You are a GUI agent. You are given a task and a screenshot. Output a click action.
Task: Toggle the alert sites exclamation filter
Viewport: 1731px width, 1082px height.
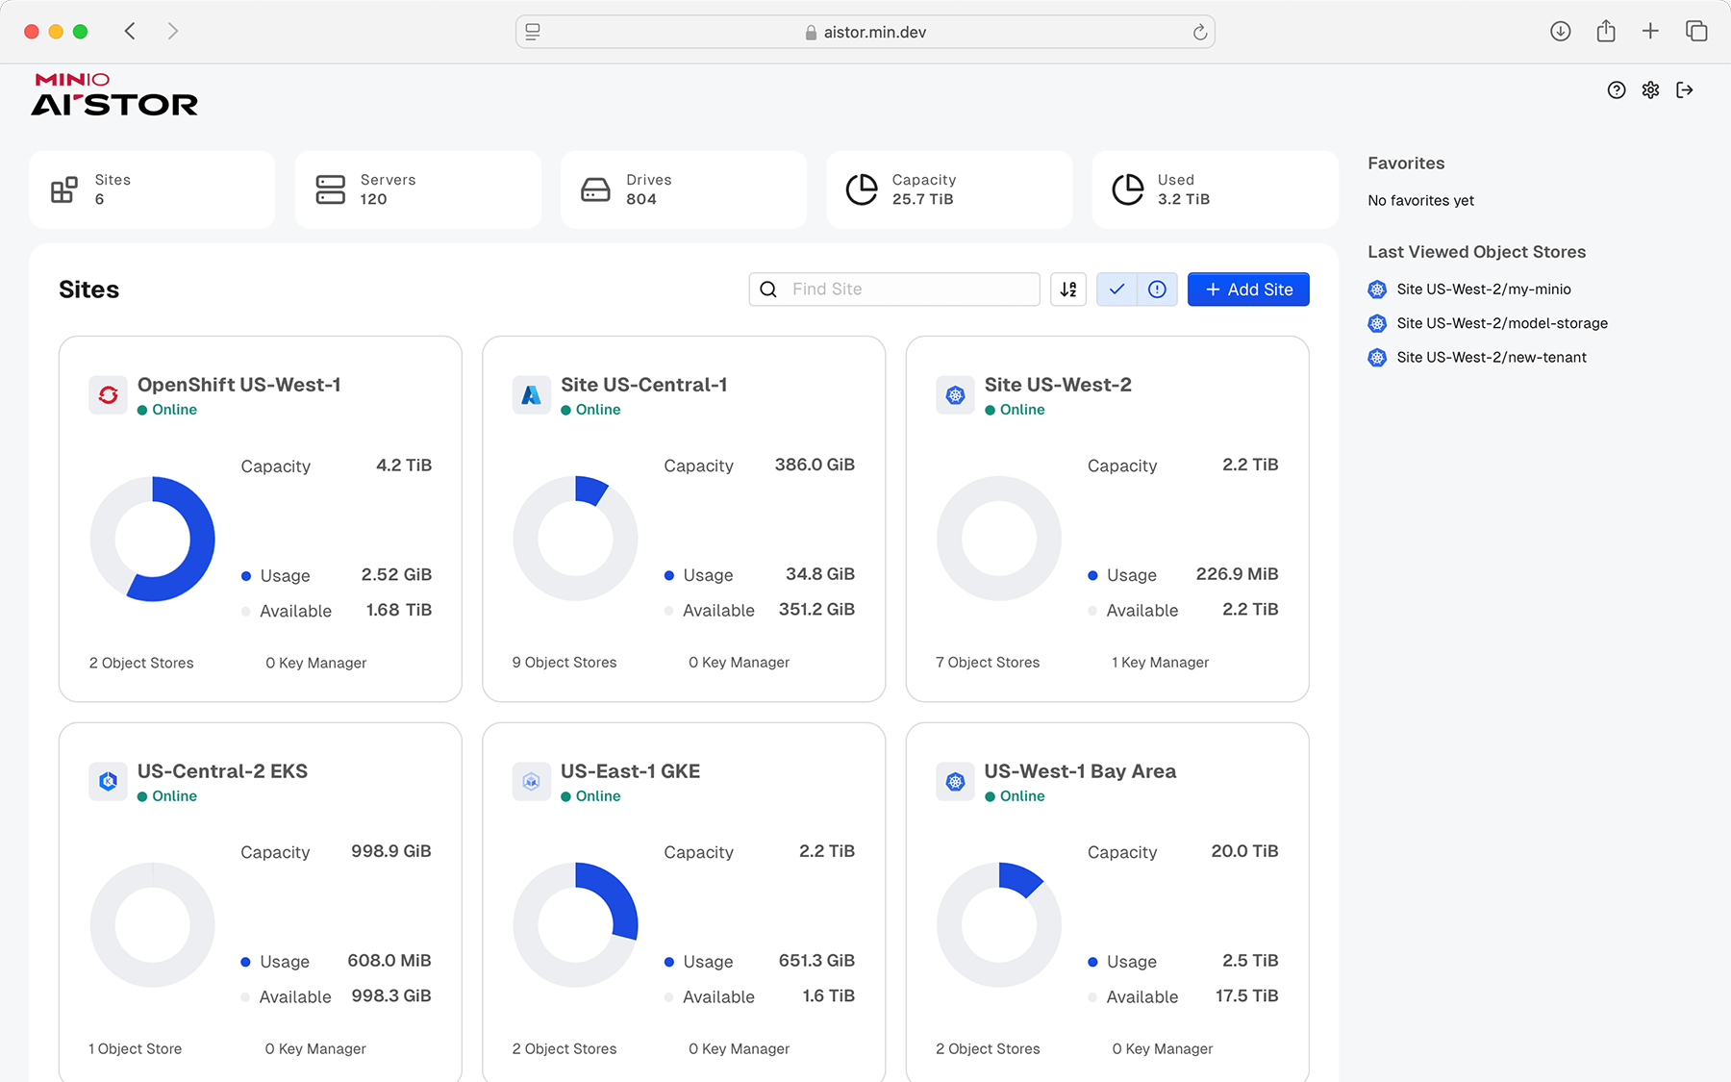pyautogui.click(x=1157, y=289)
